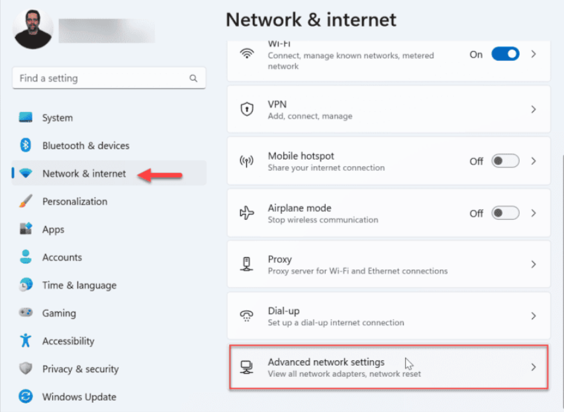
Task: Click the Mobile hotspot signal icon
Action: click(x=246, y=161)
